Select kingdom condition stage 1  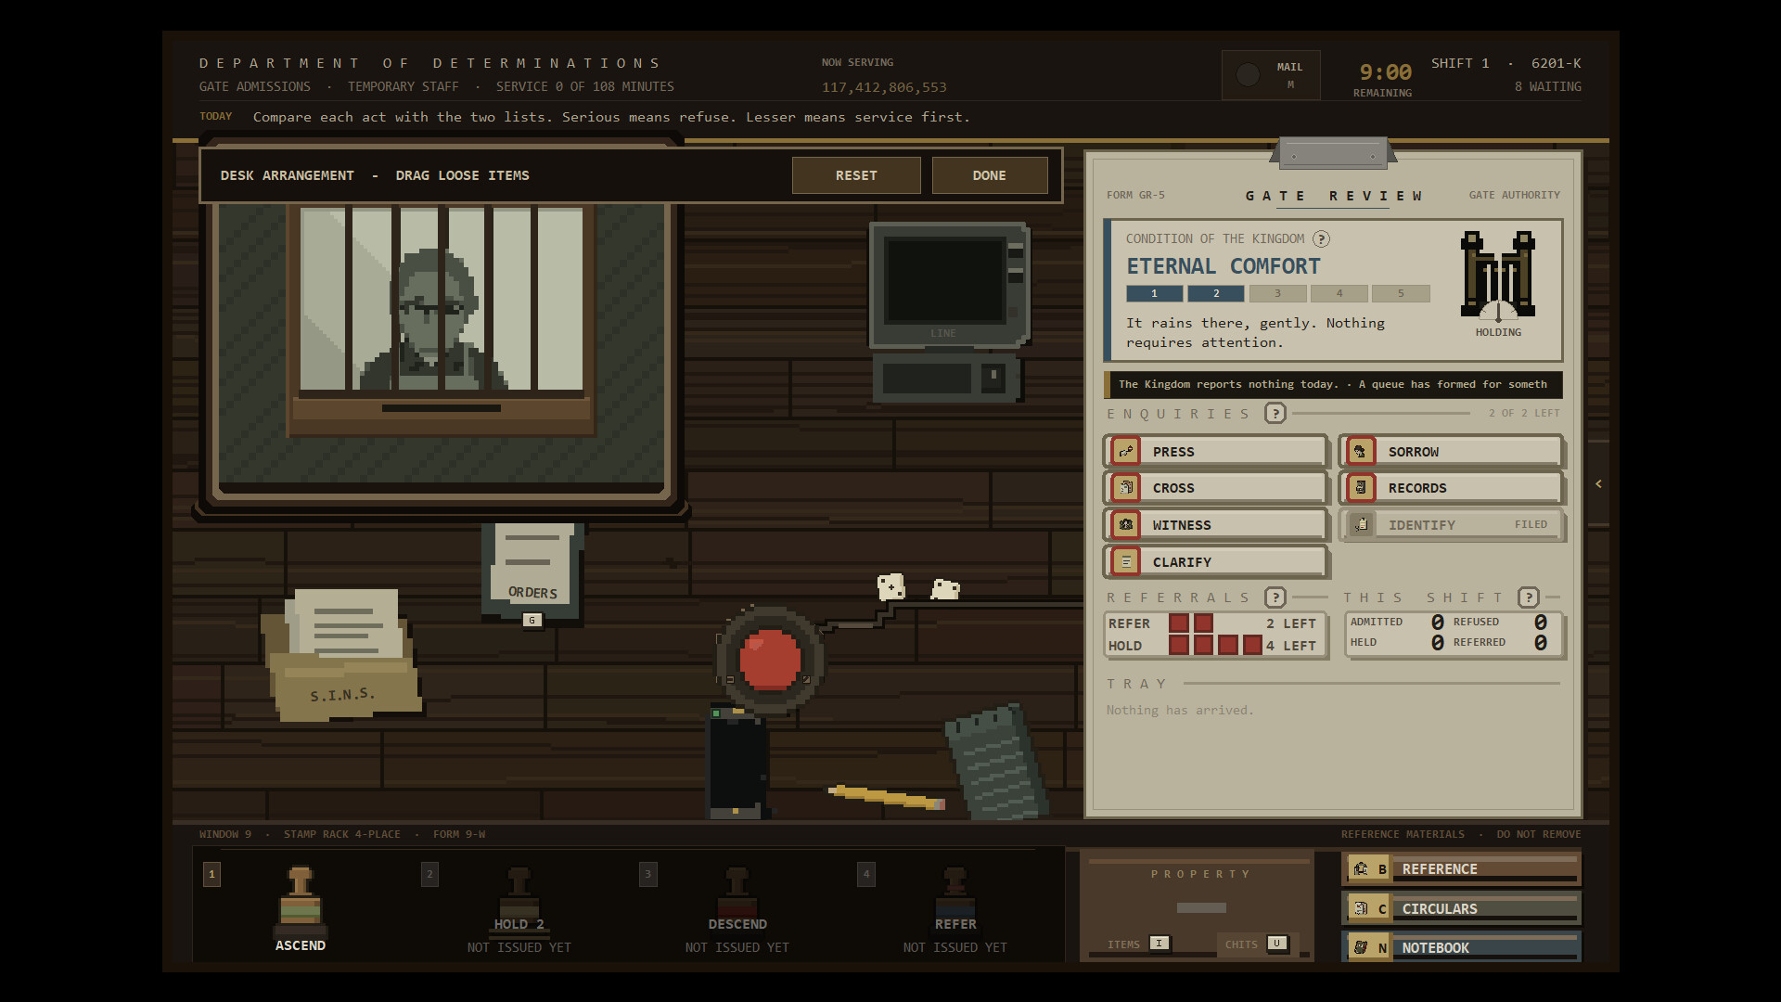click(1154, 293)
